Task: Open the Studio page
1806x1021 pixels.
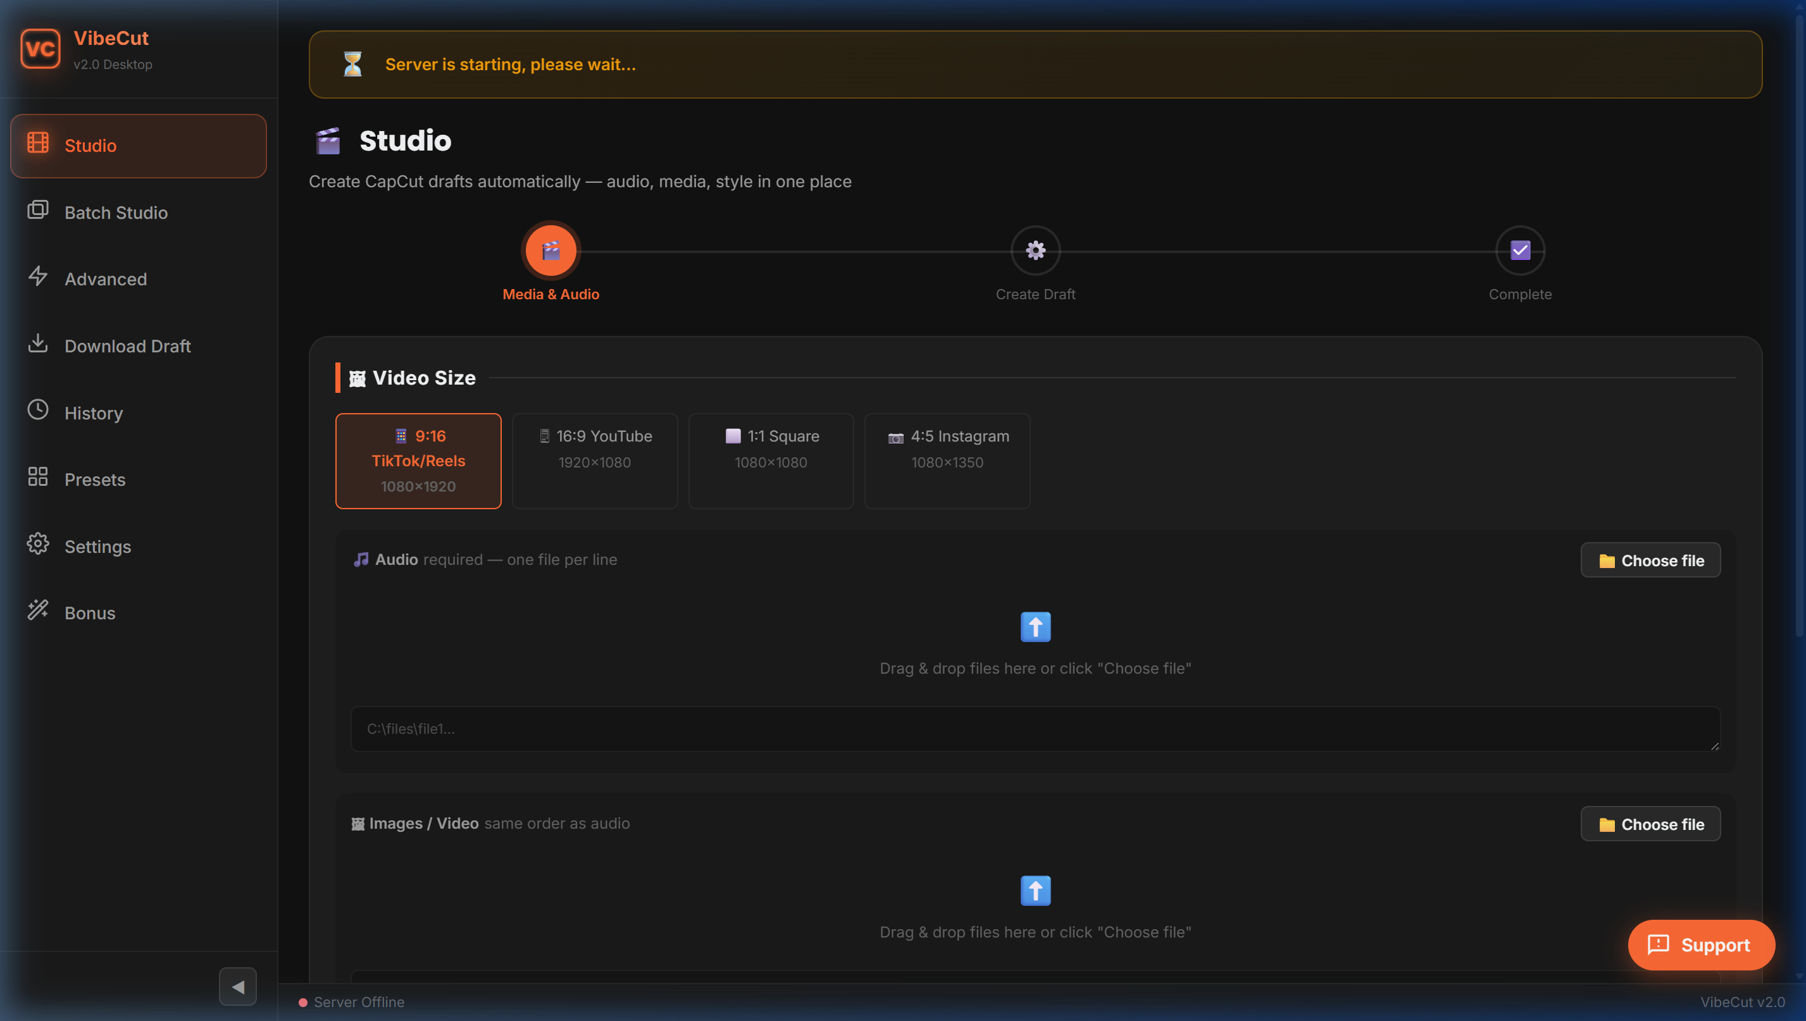Action: point(138,146)
